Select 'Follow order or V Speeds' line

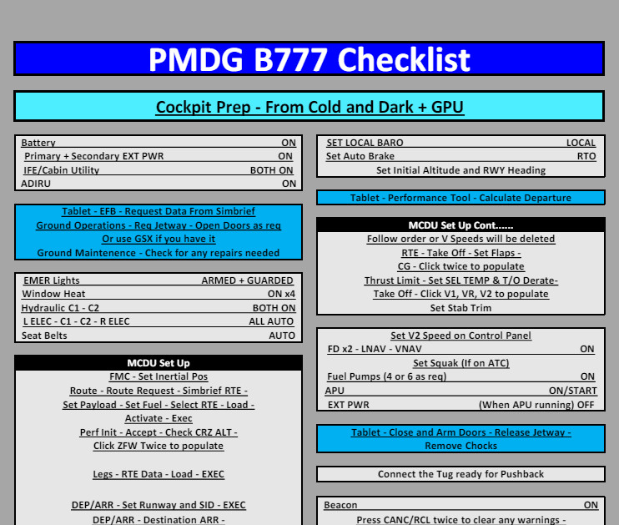(460, 239)
